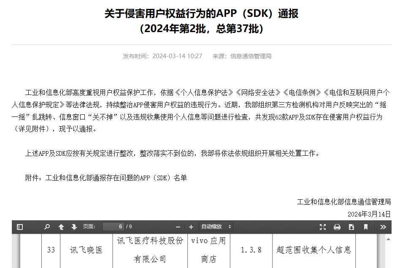
Task: Click the PDF bookmark current view icon
Action: (365, 227)
